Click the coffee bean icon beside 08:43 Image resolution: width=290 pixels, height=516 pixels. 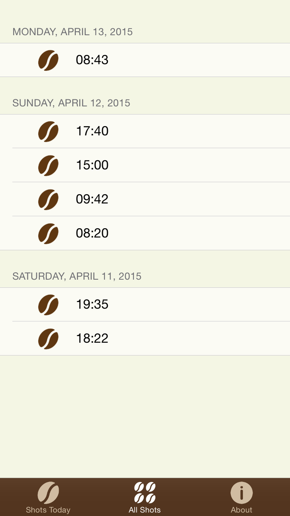[48, 60]
